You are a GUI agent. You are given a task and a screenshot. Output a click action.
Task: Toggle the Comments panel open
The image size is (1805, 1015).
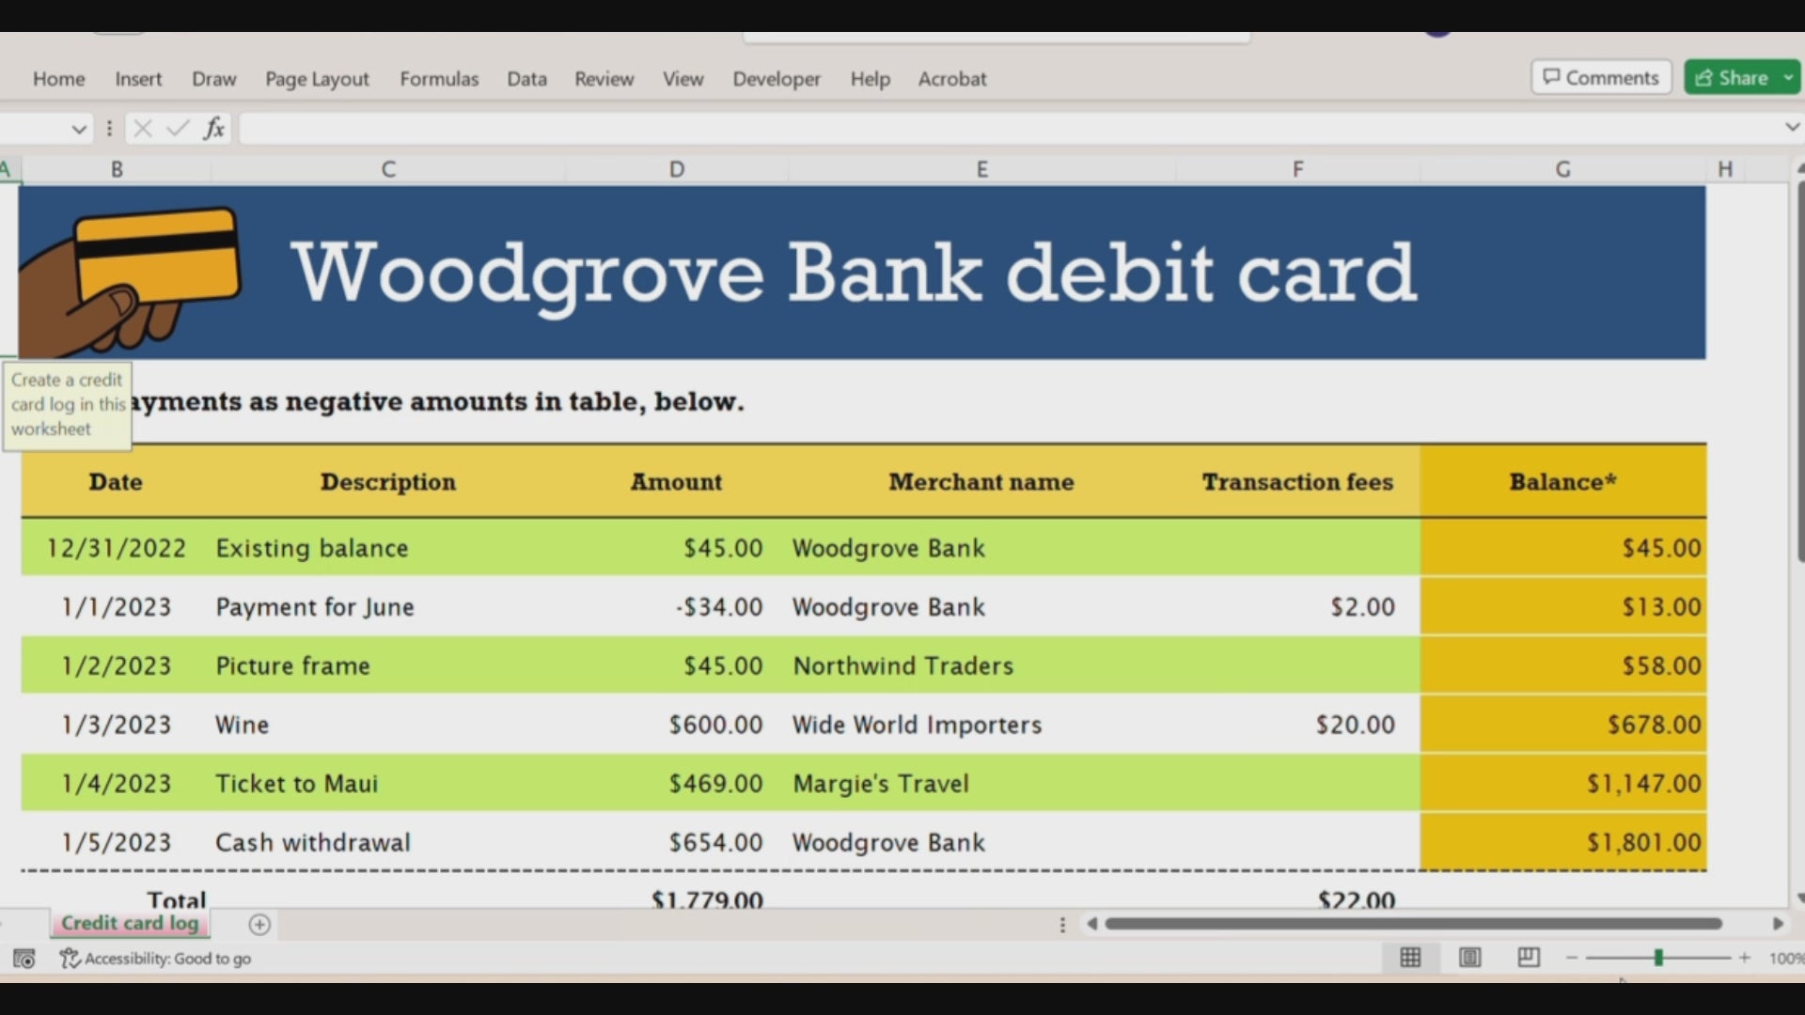pos(1602,78)
